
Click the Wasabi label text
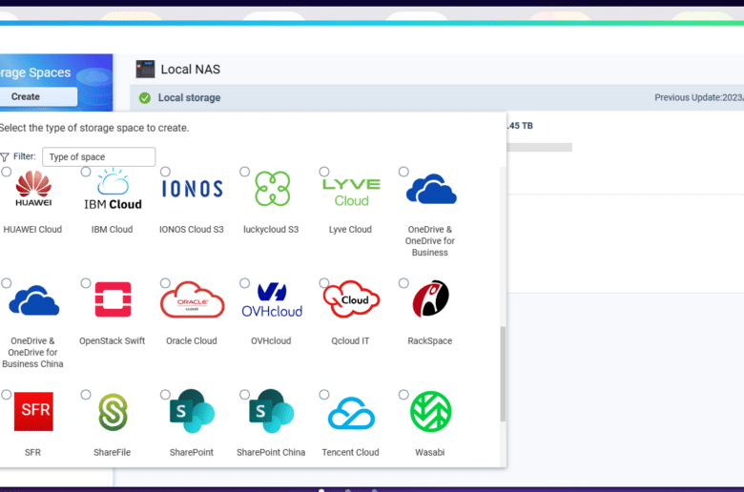coord(430,452)
